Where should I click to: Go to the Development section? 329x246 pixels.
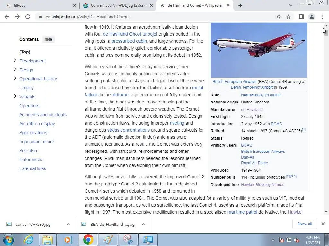(x=32, y=61)
